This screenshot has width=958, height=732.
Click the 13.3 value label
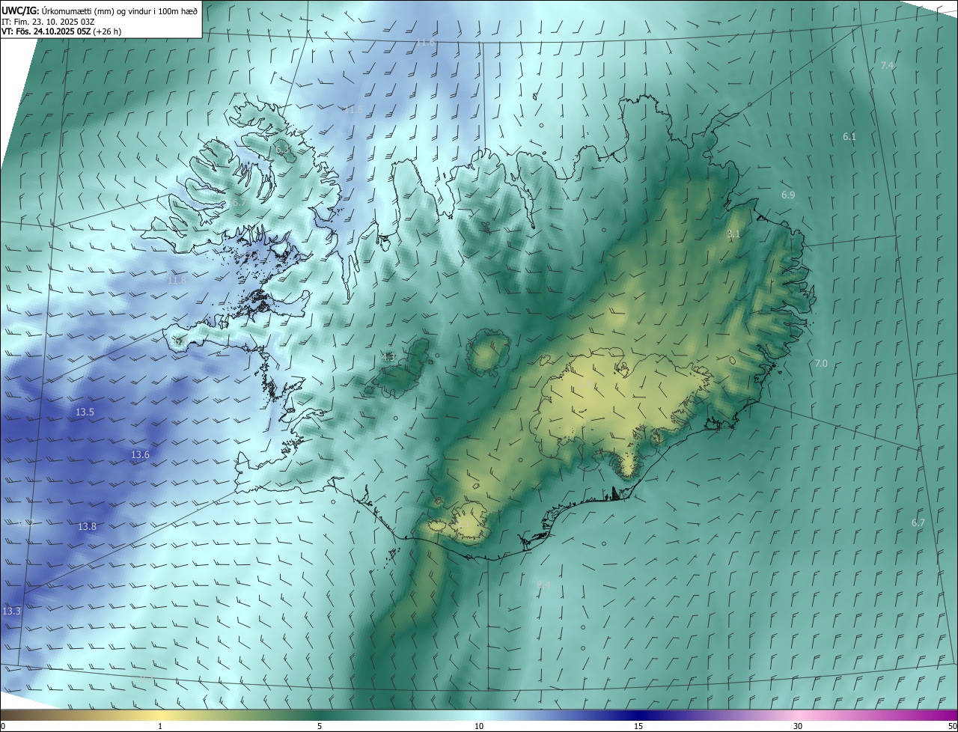tap(11, 611)
